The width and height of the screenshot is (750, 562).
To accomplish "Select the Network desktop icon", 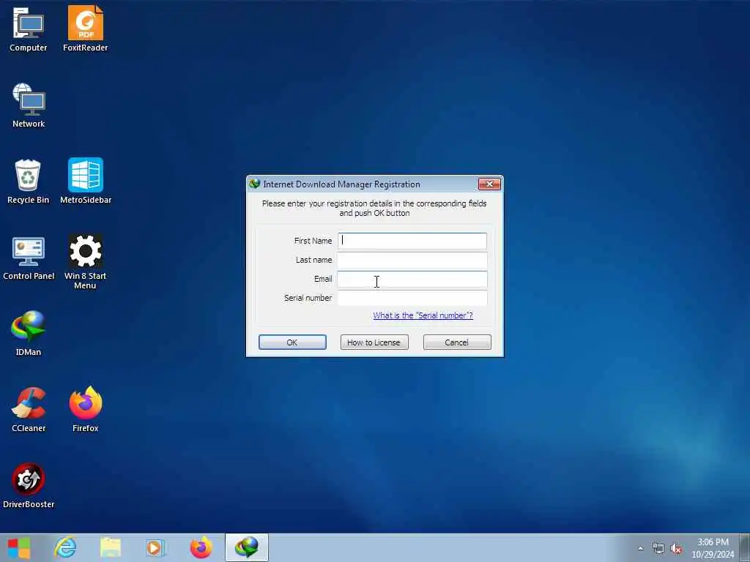I will [29, 105].
